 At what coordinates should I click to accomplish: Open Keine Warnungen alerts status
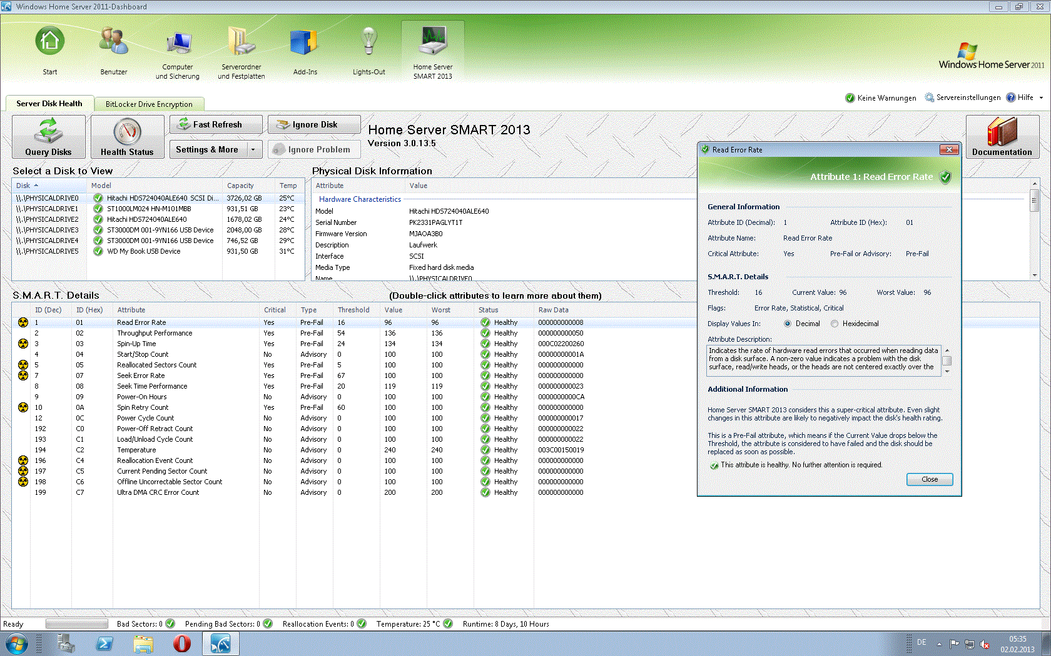880,97
